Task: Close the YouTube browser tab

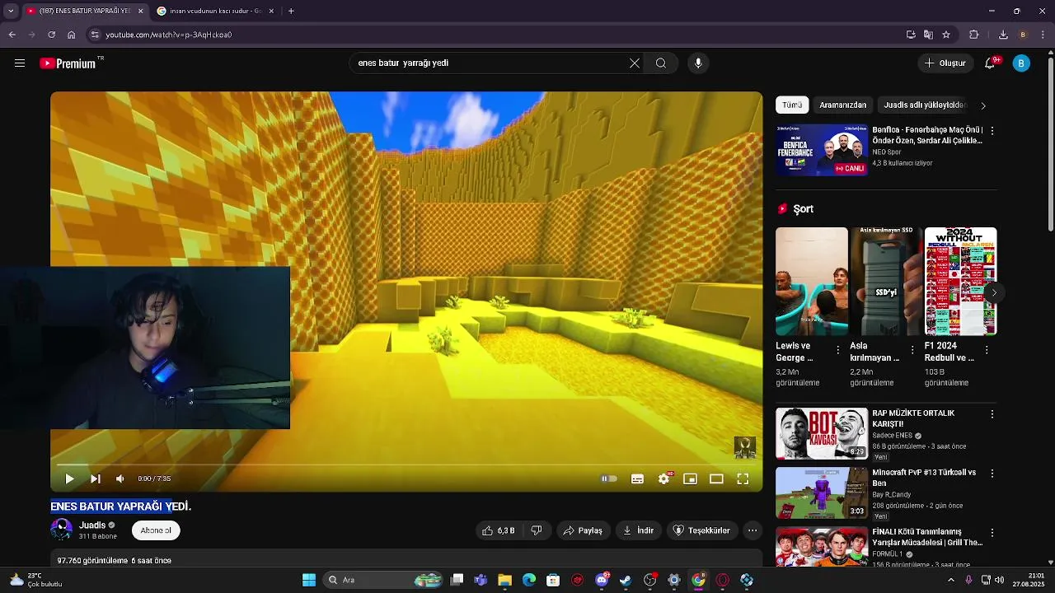Action: point(140,11)
